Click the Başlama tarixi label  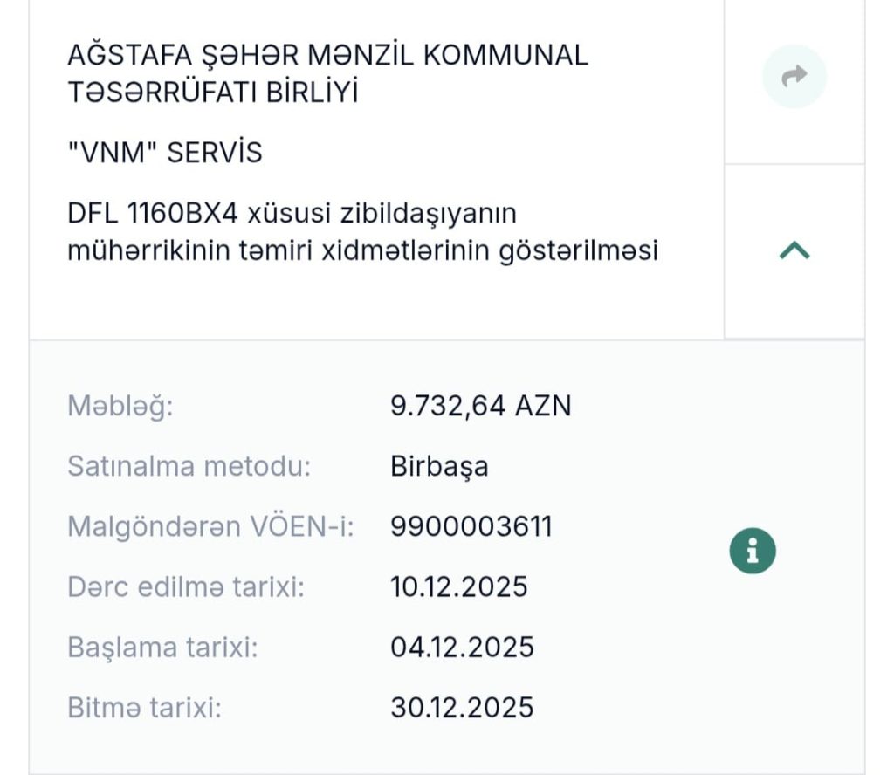pos(162,648)
